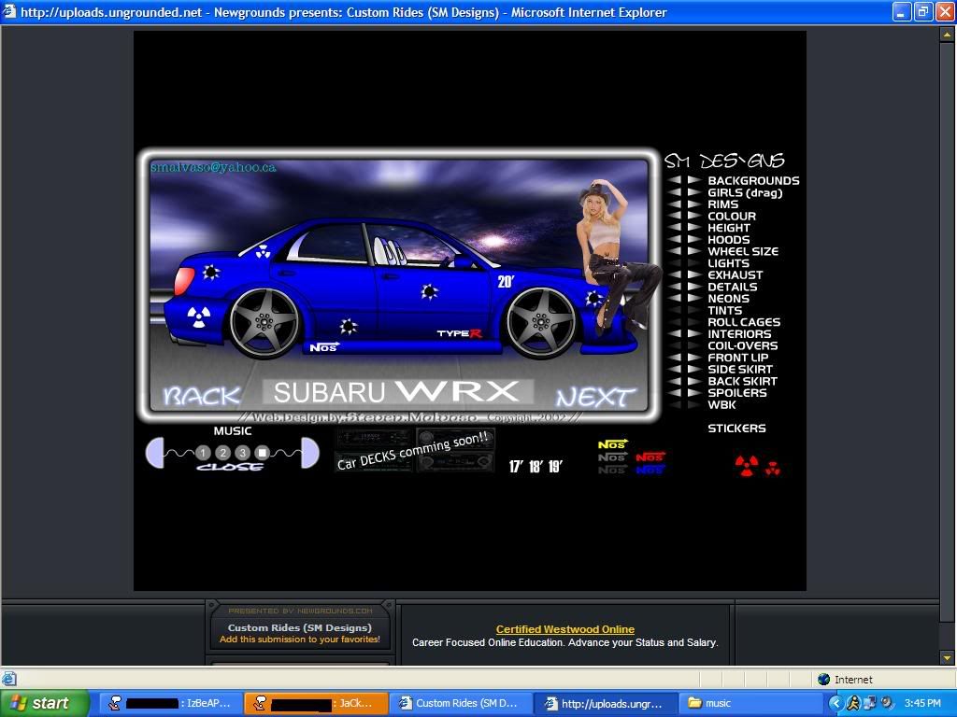Play music track 2
Screen dimensions: 957x717
(x=222, y=453)
